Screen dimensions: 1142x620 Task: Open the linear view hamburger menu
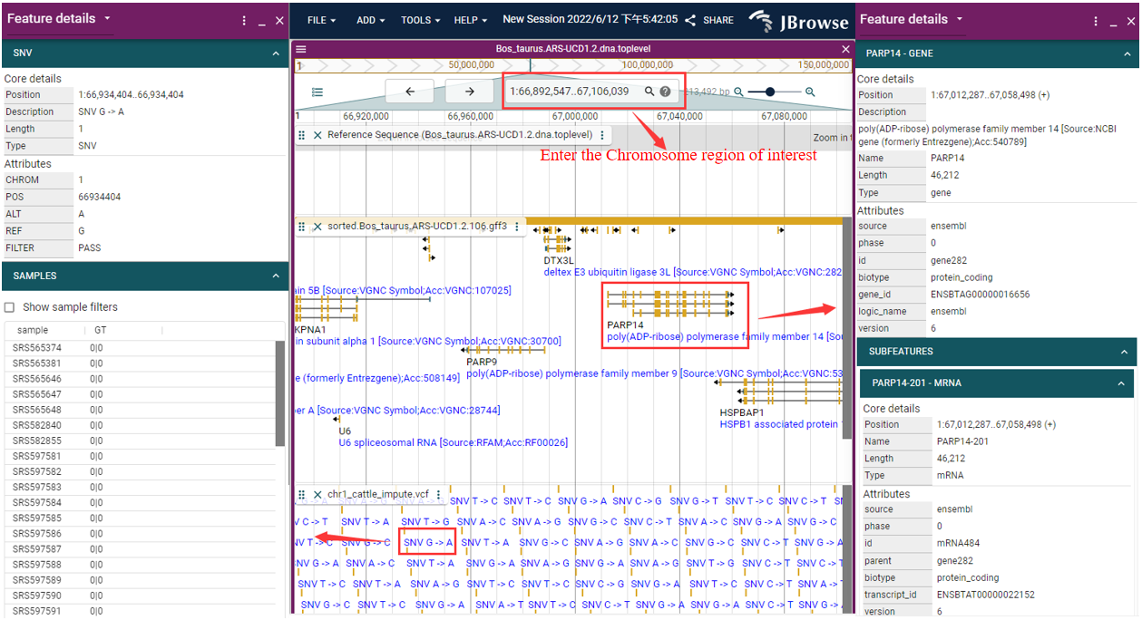click(x=301, y=49)
